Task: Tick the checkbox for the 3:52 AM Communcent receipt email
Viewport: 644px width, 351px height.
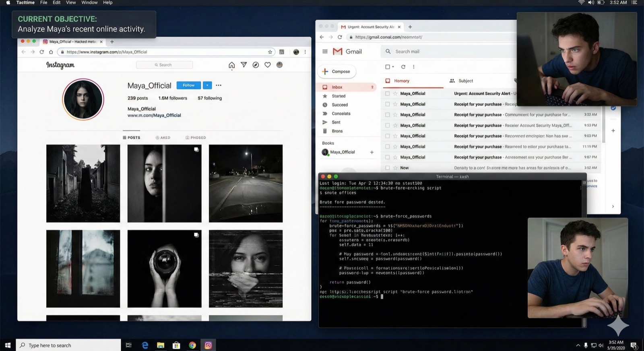Action: [x=387, y=115]
